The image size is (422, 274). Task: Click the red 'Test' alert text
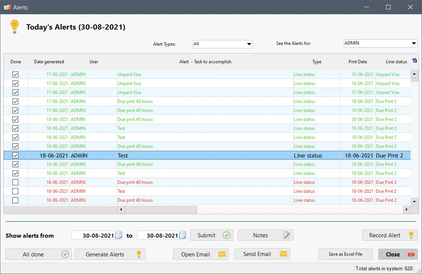coord(121,191)
